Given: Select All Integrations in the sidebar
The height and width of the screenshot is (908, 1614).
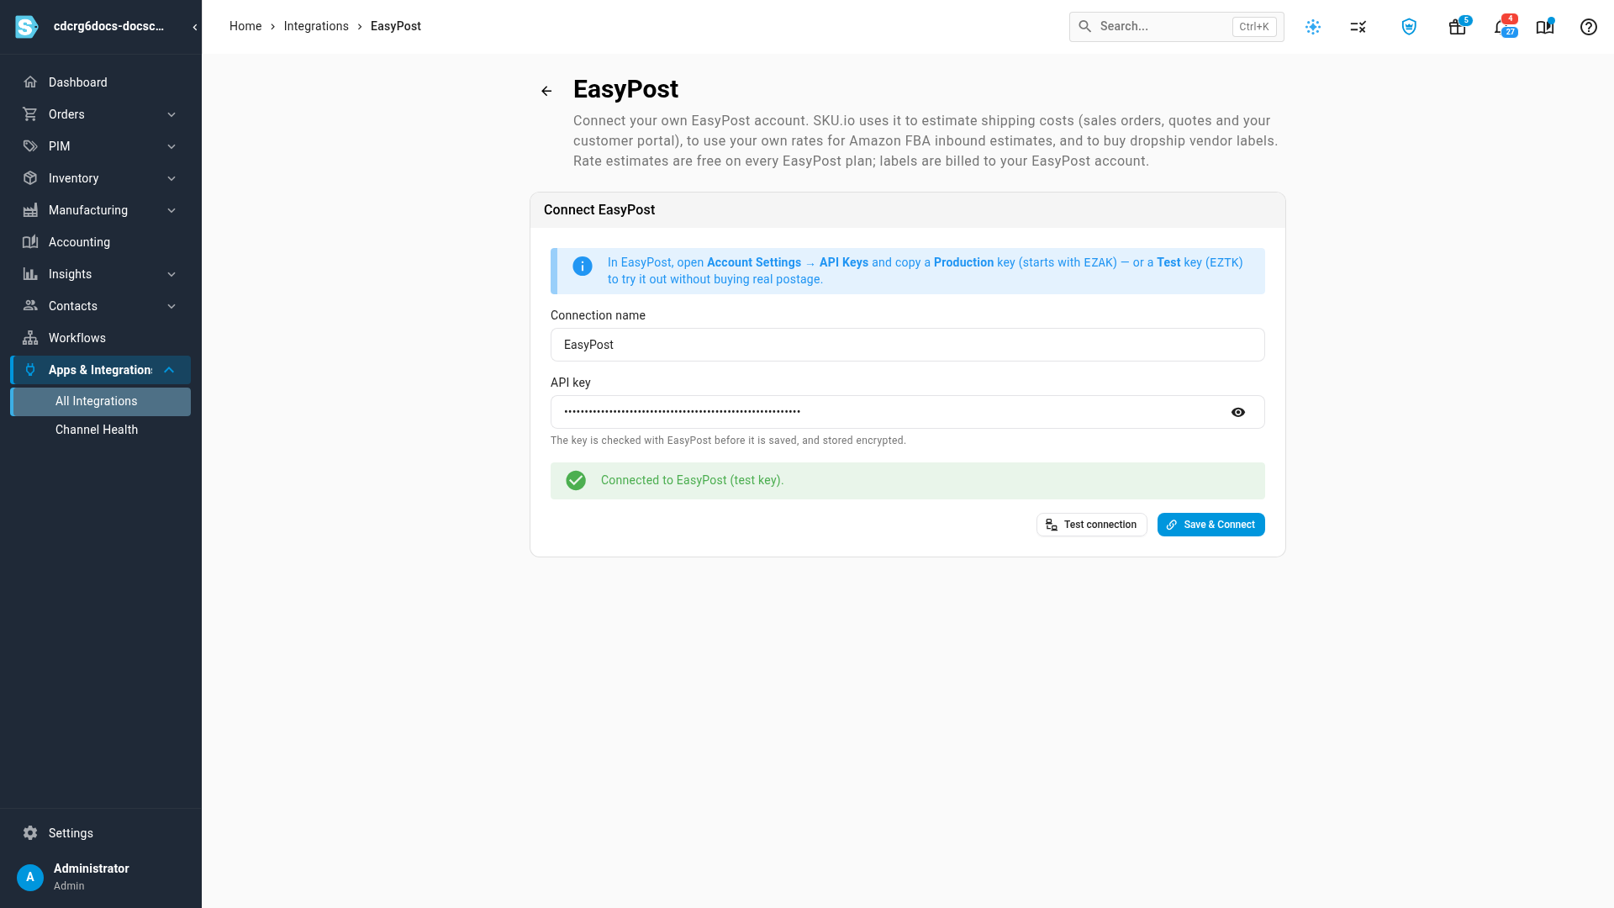Looking at the screenshot, I should (x=101, y=401).
